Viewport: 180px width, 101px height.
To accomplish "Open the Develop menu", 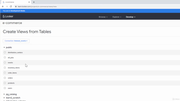I will tap(130, 17).
